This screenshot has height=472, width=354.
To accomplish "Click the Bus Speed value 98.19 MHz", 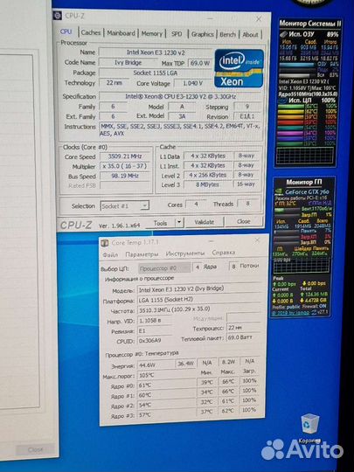I will pyautogui.click(x=125, y=176).
